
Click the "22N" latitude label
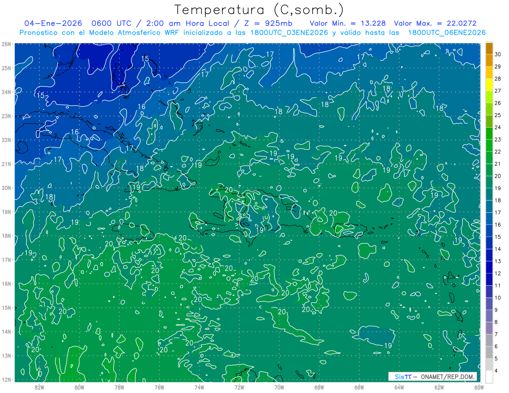tap(6, 140)
